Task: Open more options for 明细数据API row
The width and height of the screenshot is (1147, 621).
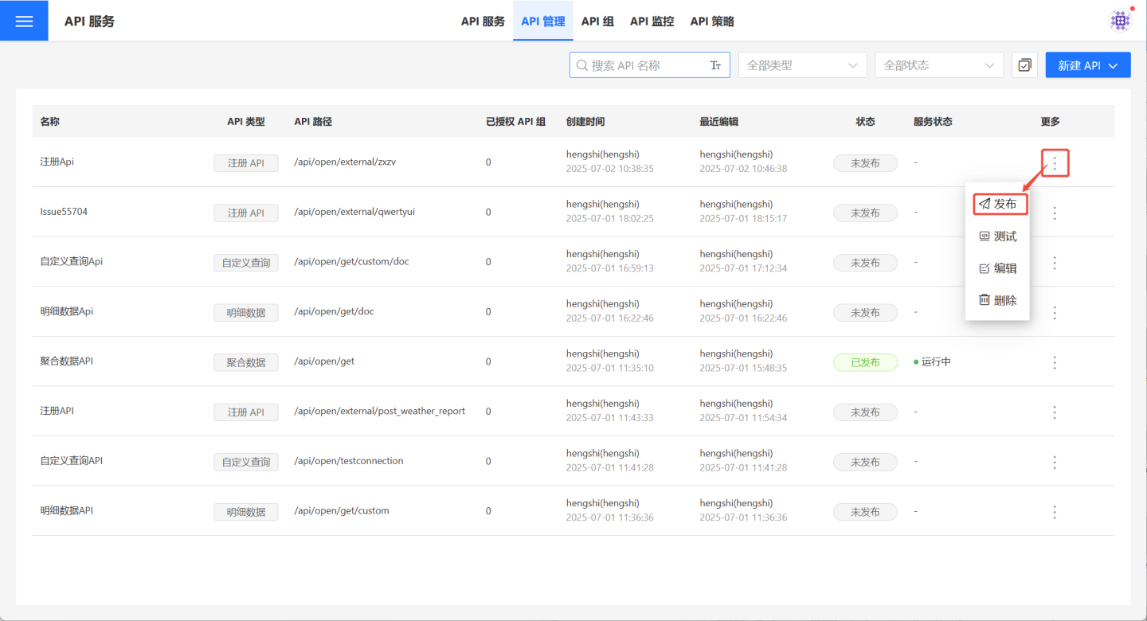Action: coord(1055,512)
